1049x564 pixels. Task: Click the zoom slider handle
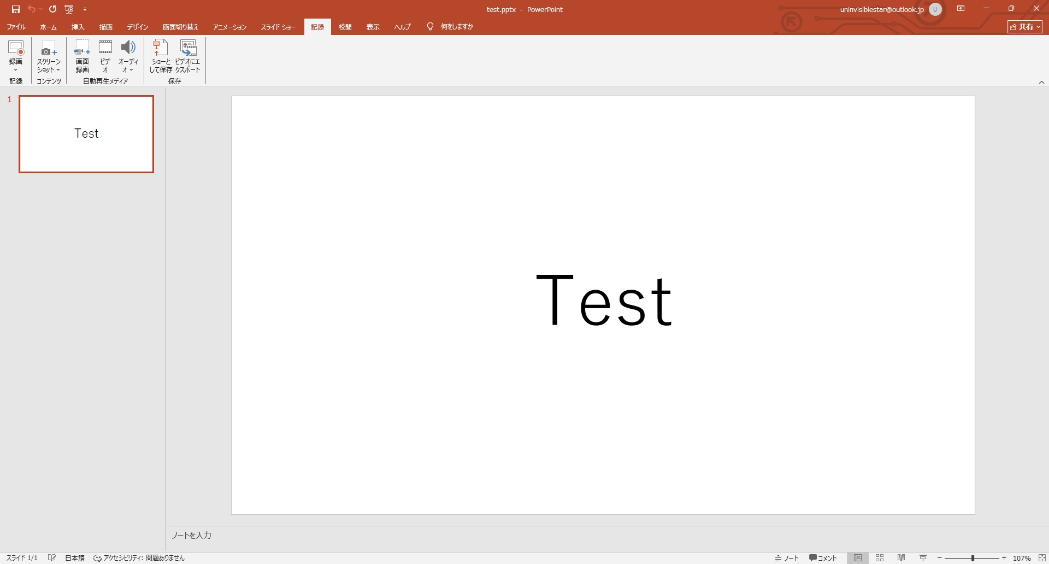[973, 558]
